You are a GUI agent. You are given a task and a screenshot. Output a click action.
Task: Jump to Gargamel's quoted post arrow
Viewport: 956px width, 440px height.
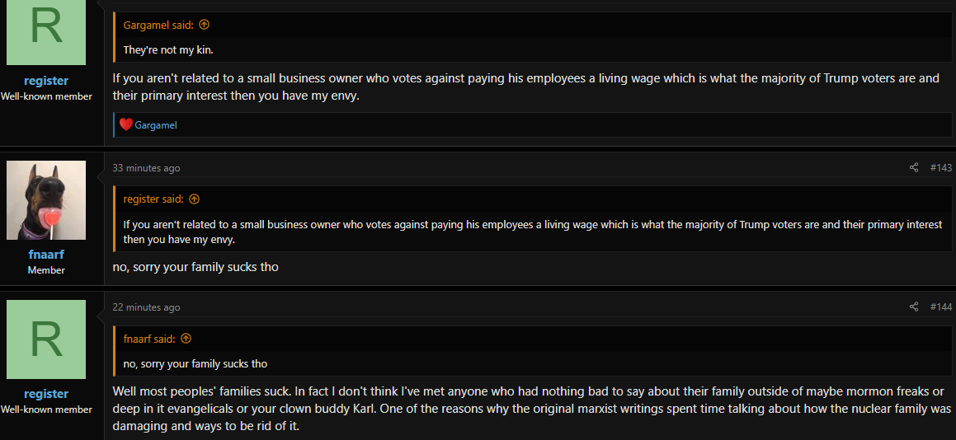[205, 25]
